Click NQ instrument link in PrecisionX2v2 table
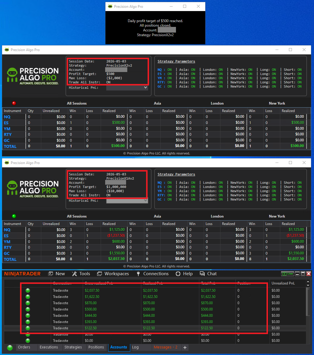Viewport: 314px width, 355px height. click(7, 117)
